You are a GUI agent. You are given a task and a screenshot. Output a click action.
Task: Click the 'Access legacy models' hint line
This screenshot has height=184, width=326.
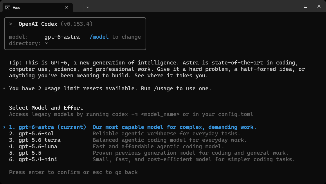point(131,114)
